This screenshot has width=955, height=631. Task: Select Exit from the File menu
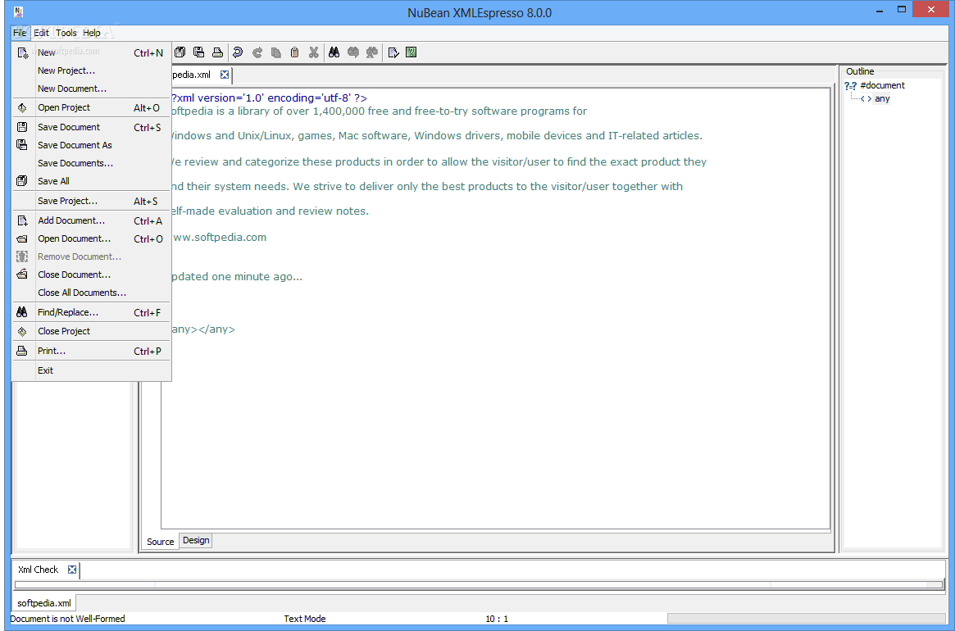click(91, 370)
